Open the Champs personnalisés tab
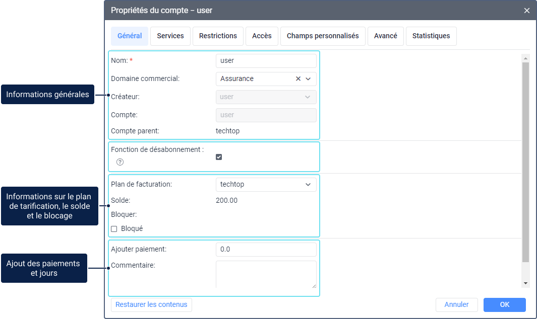Image resolution: width=537 pixels, height=319 pixels. 323,36
